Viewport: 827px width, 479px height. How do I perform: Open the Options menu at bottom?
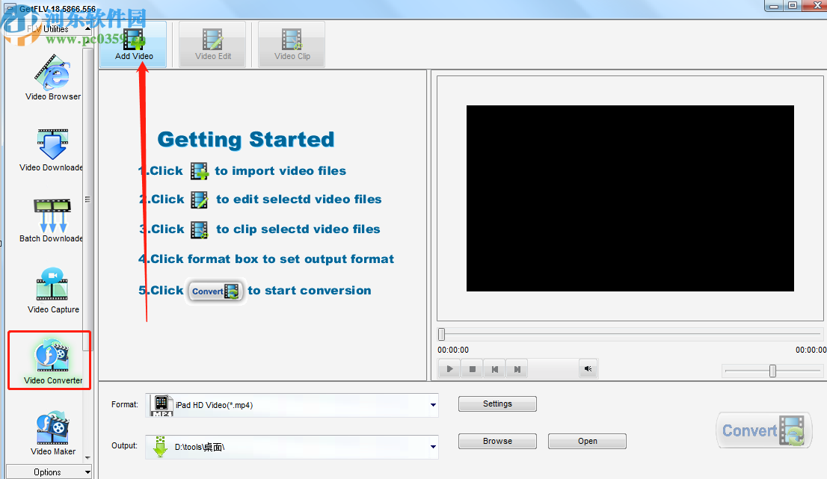(49, 472)
